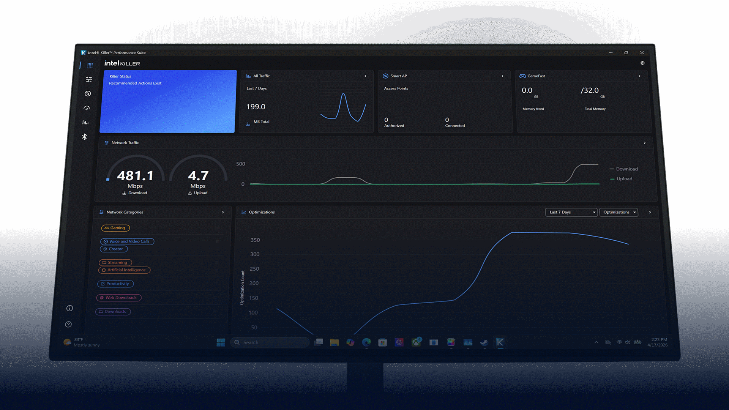Screen dimensions: 729x410
Task: Open the traffic bar-chart icon in sidebar
Action: tap(85, 122)
